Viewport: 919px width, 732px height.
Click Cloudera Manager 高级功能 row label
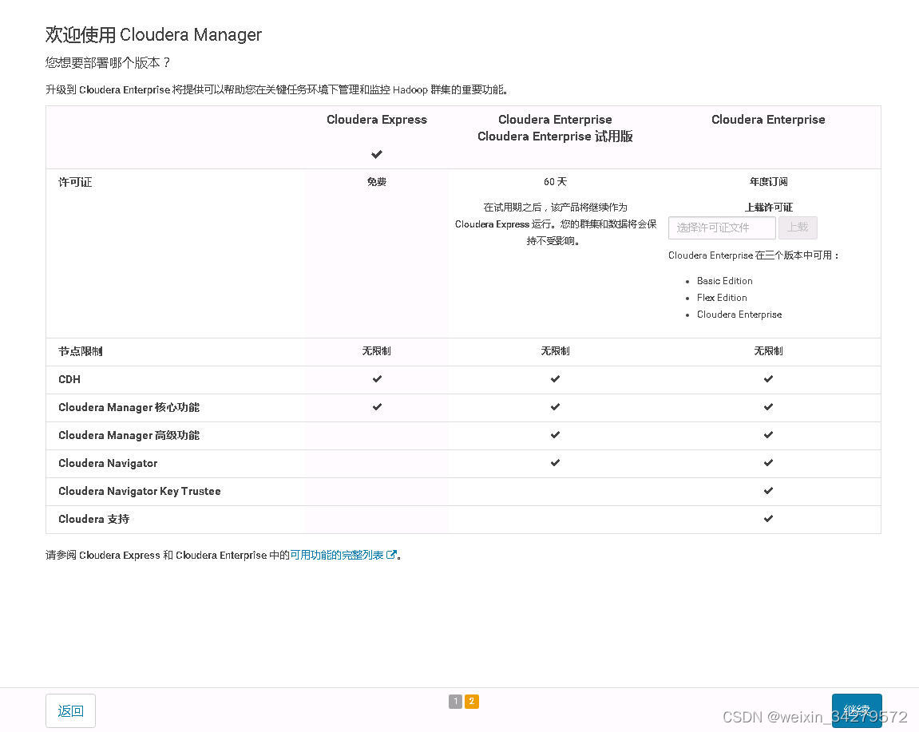129,436
